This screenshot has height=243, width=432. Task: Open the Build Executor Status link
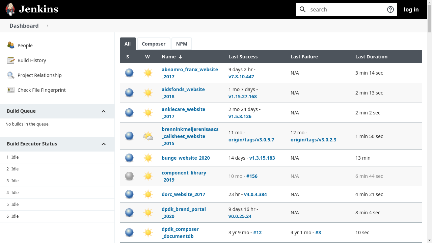point(32,144)
